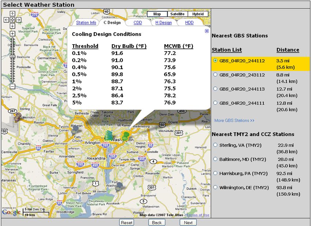Select station GBS_04R20_244113 radio button
Screen dimensions: 311x226
coord(215,88)
